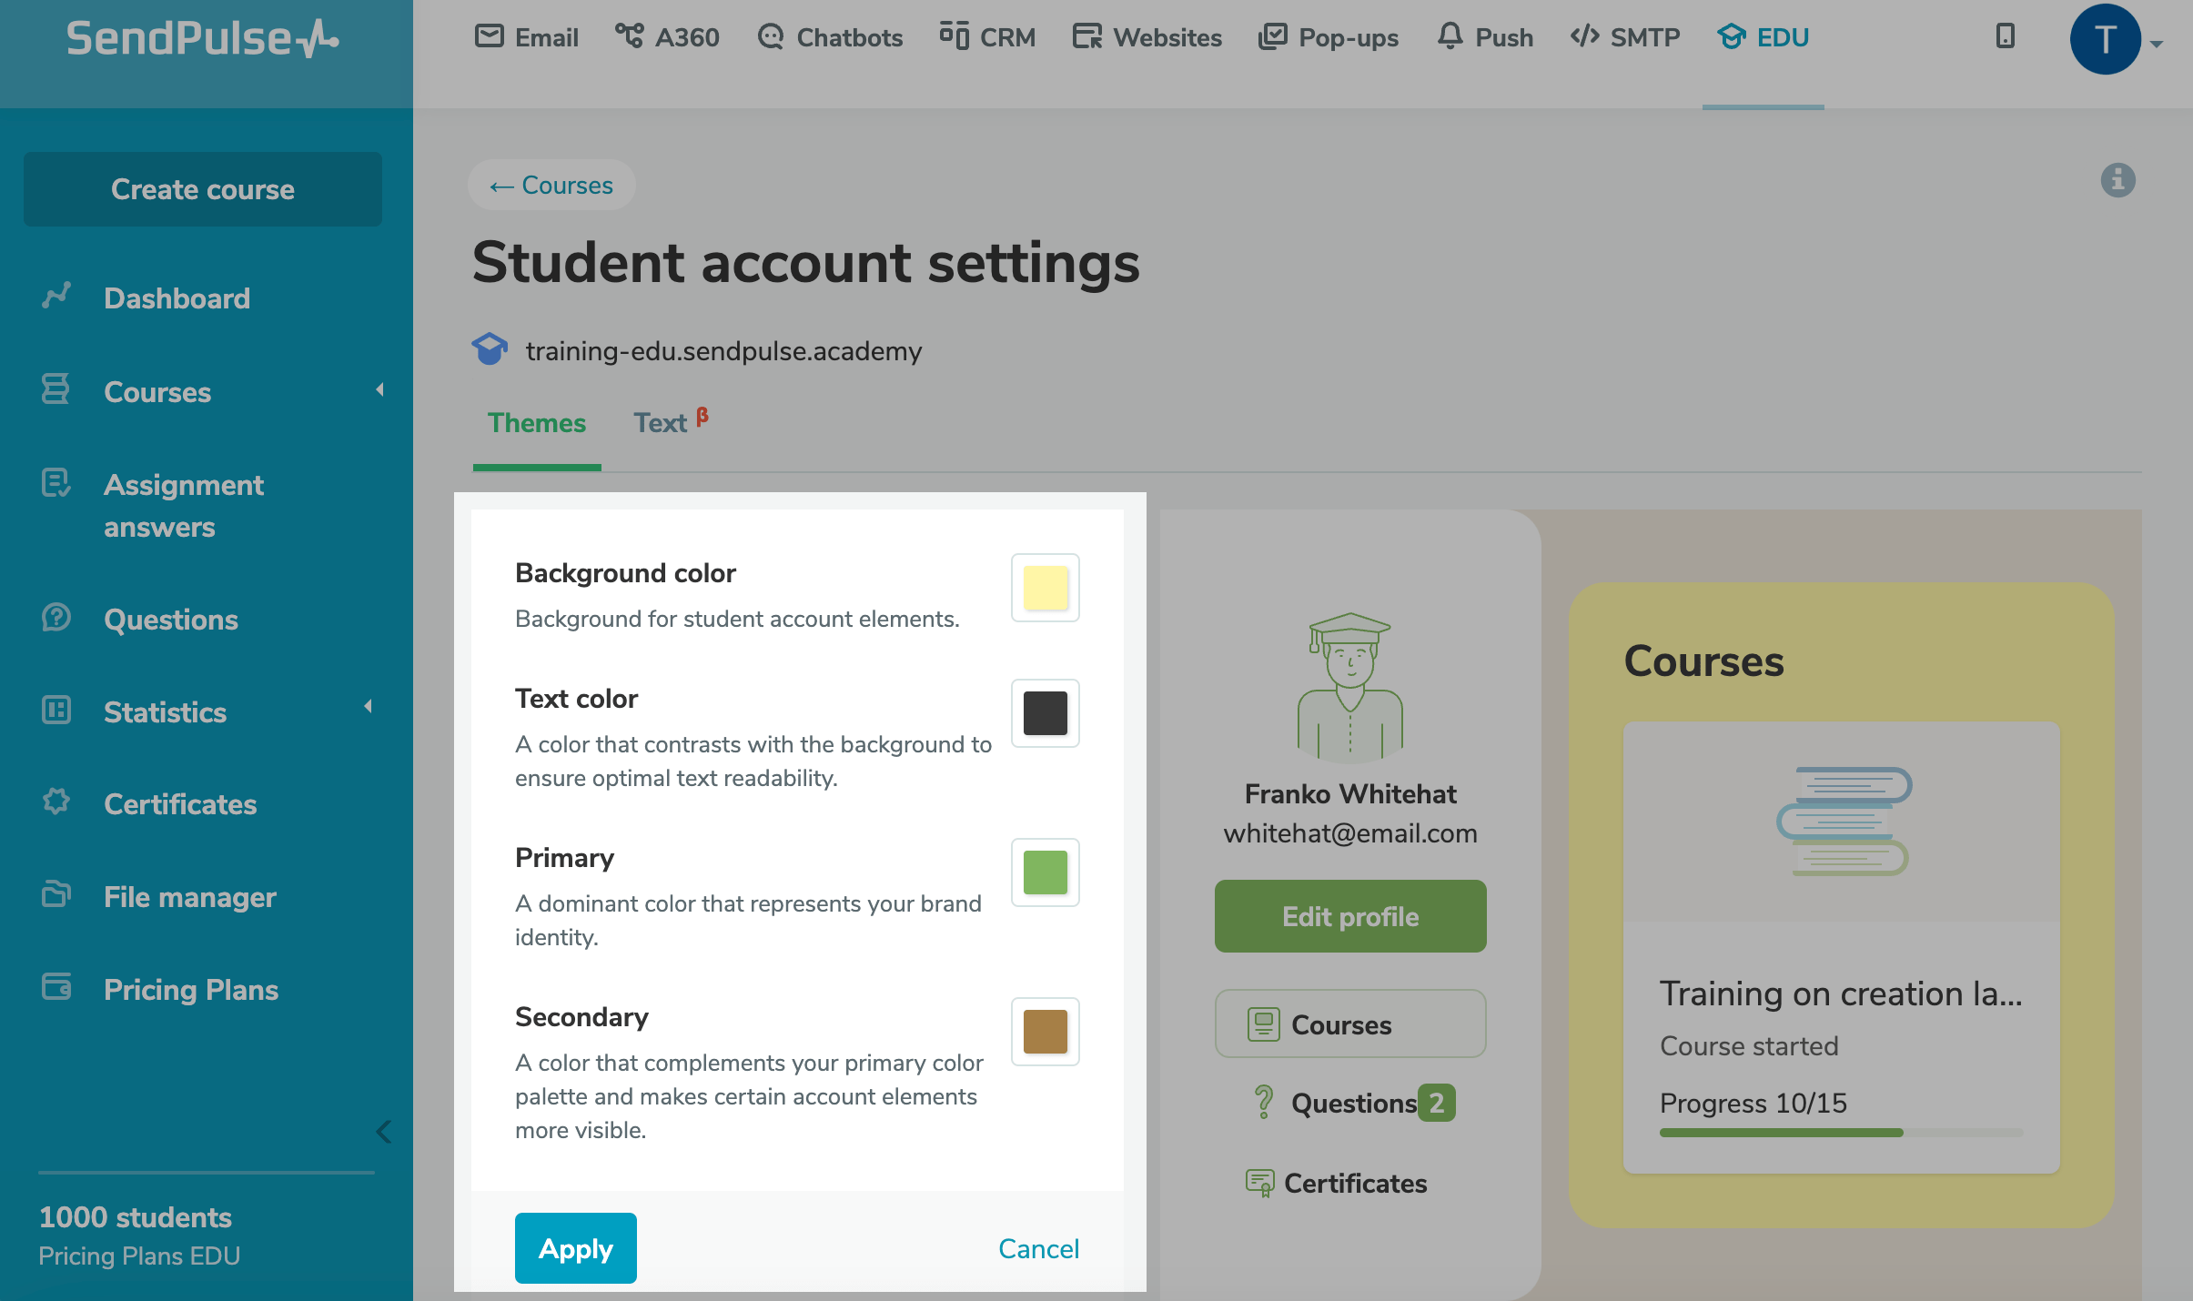The image size is (2193, 1301).
Task: Open Assignment answers in sidebar
Action: pyautogui.click(x=184, y=506)
